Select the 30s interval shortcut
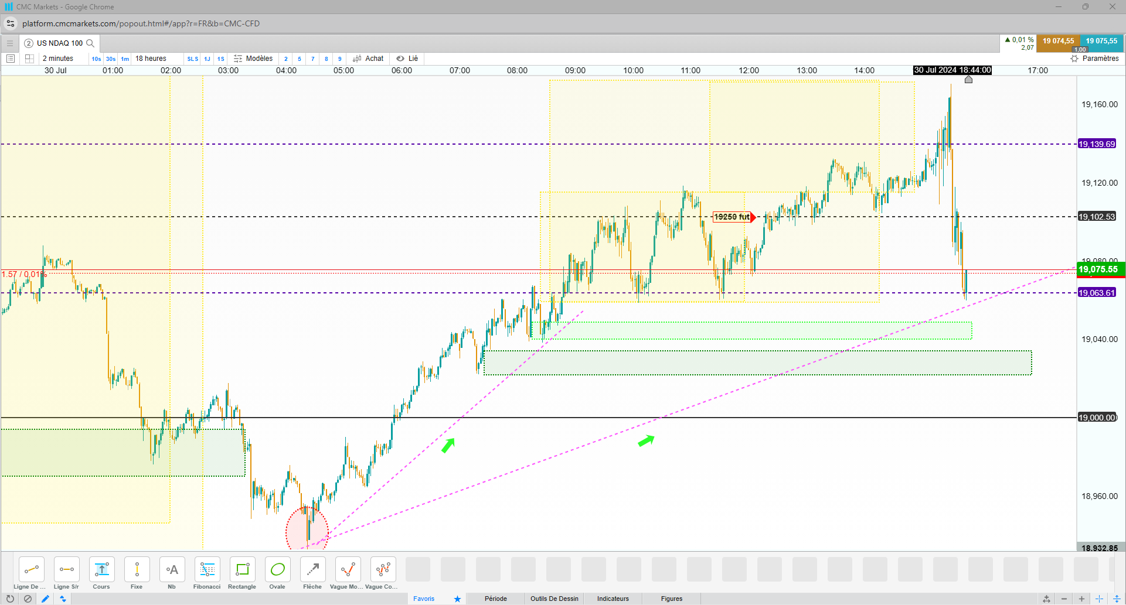Image resolution: width=1126 pixels, height=605 pixels. (x=111, y=59)
